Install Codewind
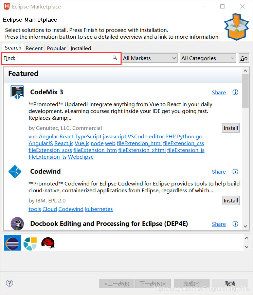253x295 pixels. pos(231,200)
